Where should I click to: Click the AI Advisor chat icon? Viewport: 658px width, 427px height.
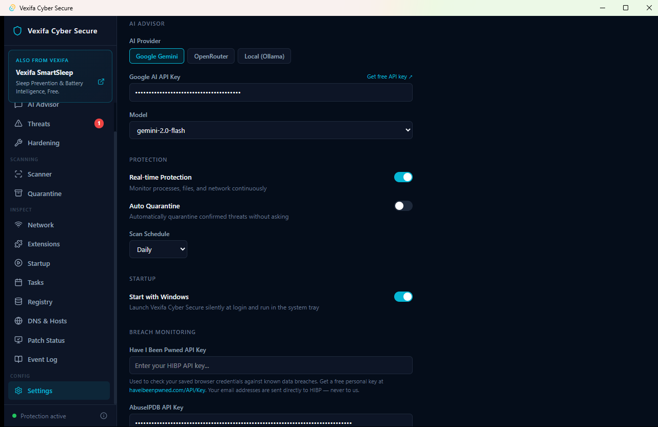[x=18, y=105]
